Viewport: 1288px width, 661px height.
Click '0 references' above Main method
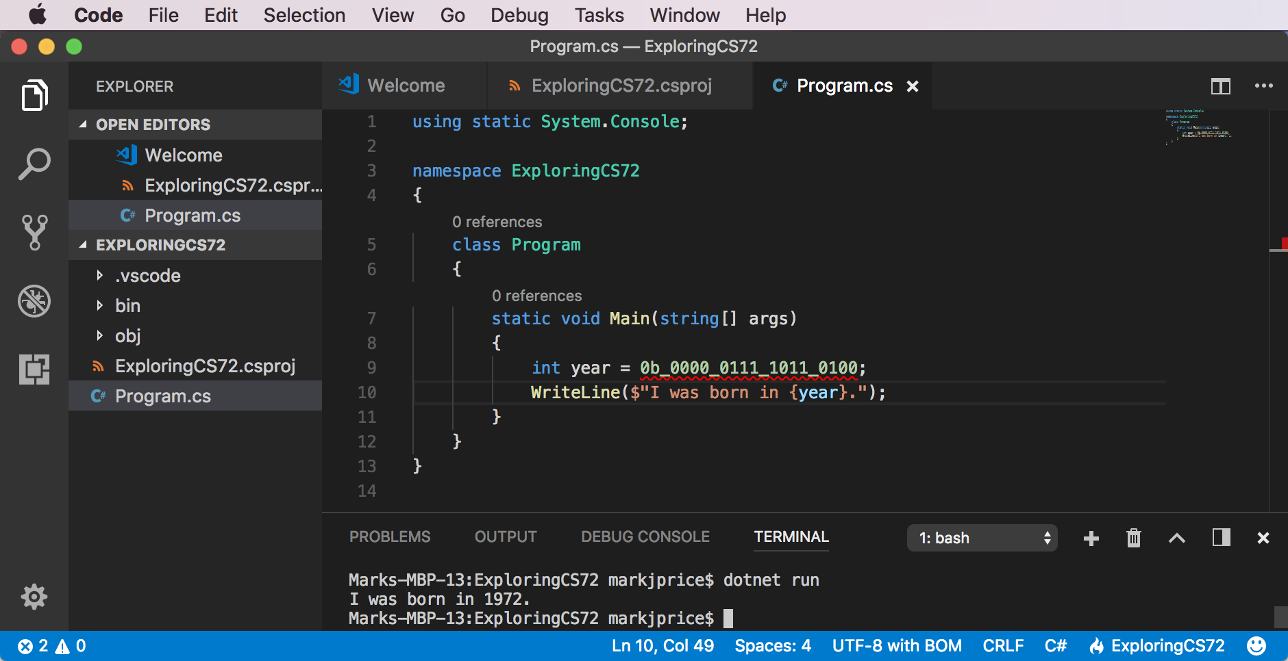(x=536, y=296)
